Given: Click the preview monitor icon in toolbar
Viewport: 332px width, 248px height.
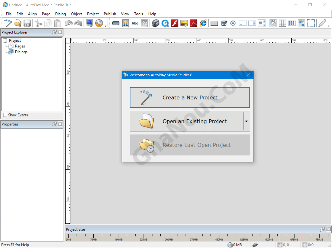Looking at the screenshot, I should pyautogui.click(x=89, y=23).
